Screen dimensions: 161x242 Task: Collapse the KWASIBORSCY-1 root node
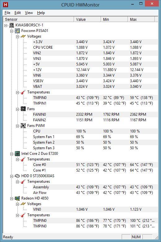coord(6,25)
